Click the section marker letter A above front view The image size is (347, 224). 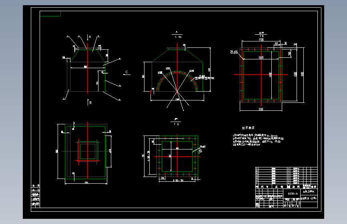(90, 37)
